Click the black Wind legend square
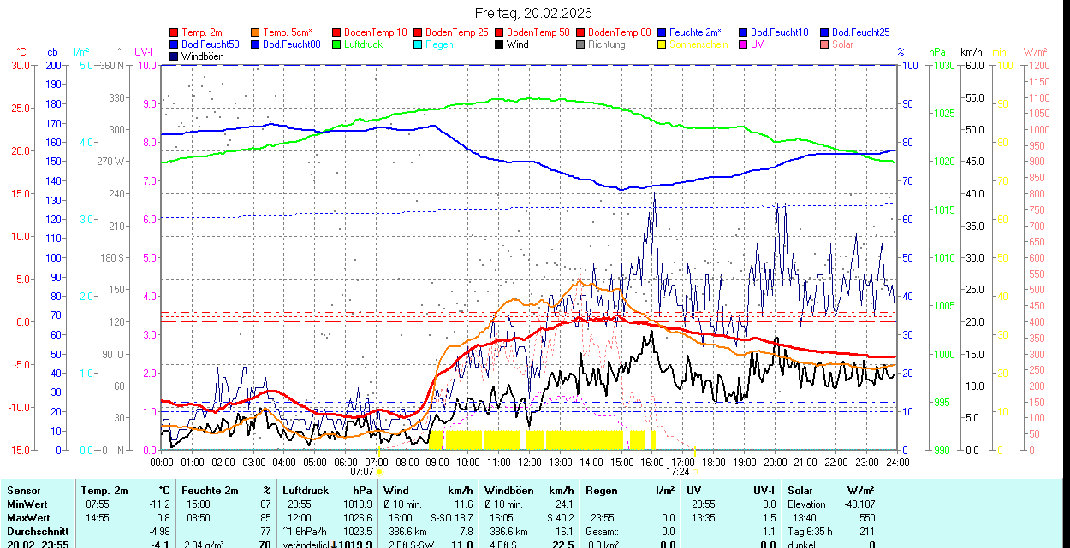This screenshot has width=1070, height=548. click(x=499, y=44)
